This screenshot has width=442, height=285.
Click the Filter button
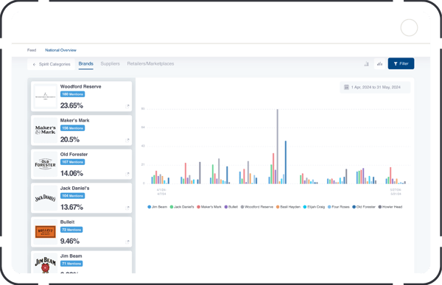pyautogui.click(x=401, y=64)
